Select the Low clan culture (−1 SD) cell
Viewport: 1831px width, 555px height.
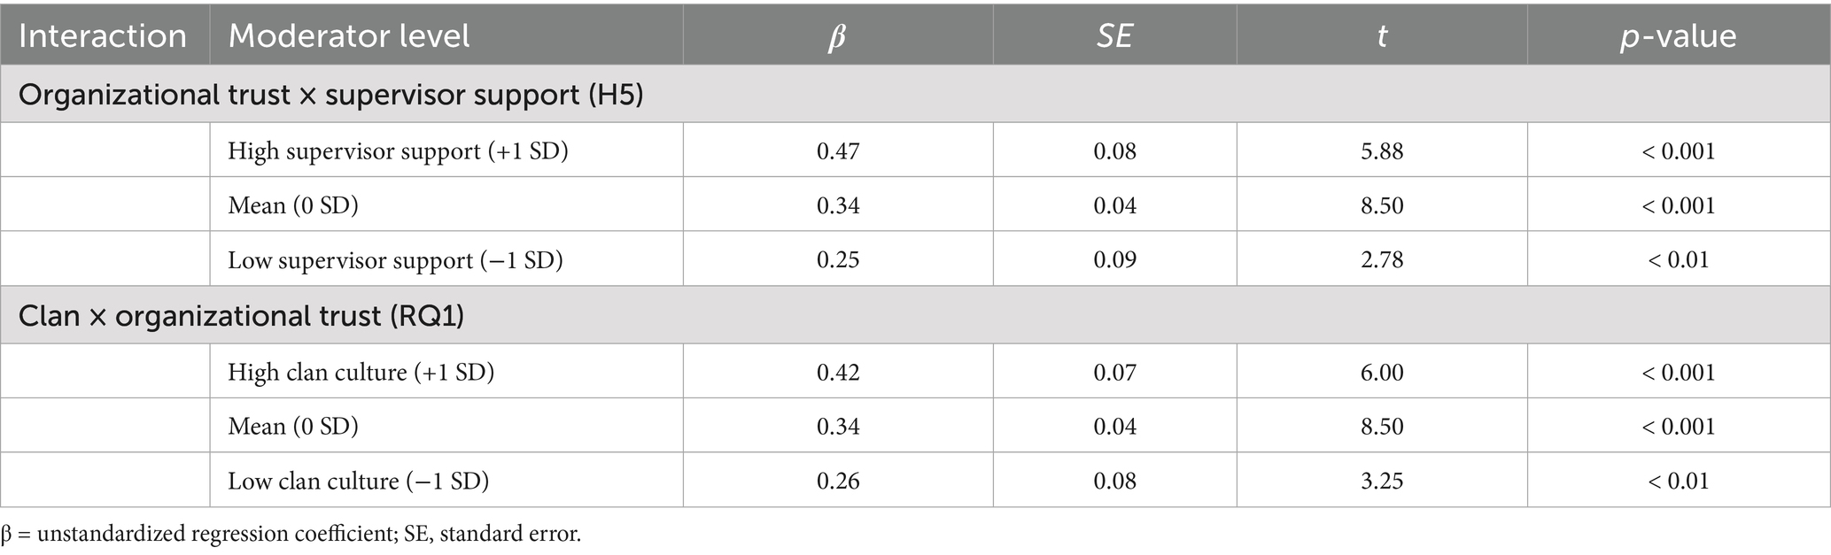358,482
